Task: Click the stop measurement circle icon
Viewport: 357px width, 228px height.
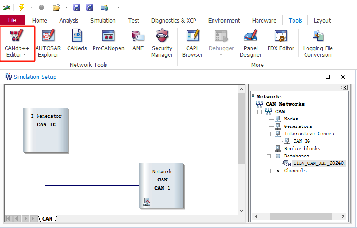Action: [x=41, y=7]
